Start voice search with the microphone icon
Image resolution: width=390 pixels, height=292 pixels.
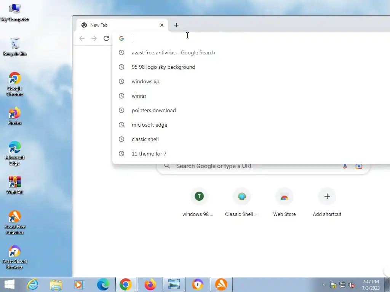tap(345, 167)
